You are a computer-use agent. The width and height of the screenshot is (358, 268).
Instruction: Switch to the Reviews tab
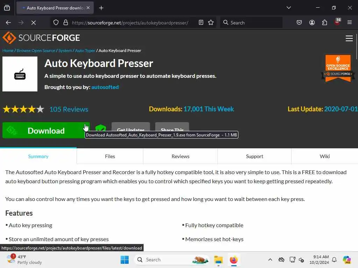pyautogui.click(x=180, y=156)
